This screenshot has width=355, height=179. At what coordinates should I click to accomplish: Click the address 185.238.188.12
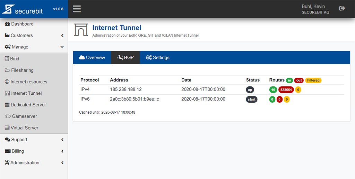click(x=126, y=89)
